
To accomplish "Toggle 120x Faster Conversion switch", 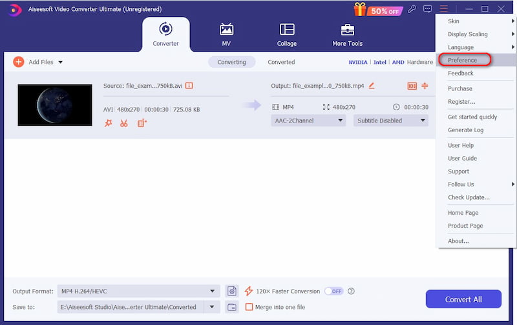I will [333, 291].
